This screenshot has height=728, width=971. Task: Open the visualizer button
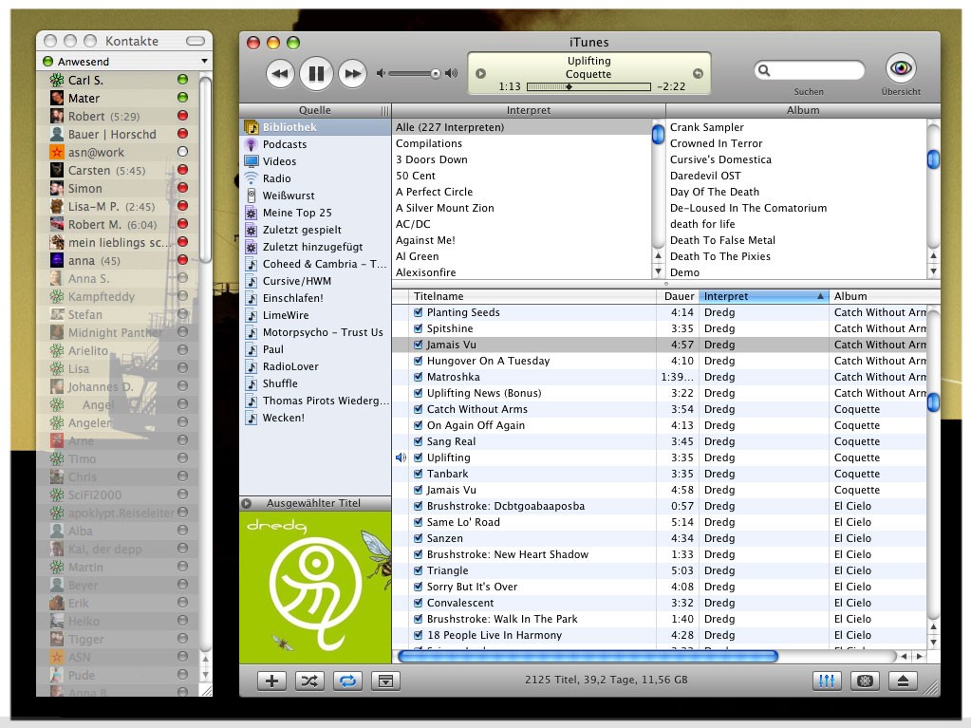(x=865, y=681)
